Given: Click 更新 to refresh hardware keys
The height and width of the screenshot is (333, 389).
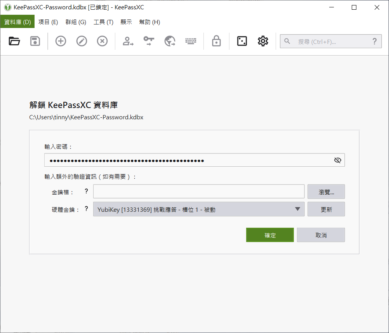Looking at the screenshot, I should coord(326,209).
